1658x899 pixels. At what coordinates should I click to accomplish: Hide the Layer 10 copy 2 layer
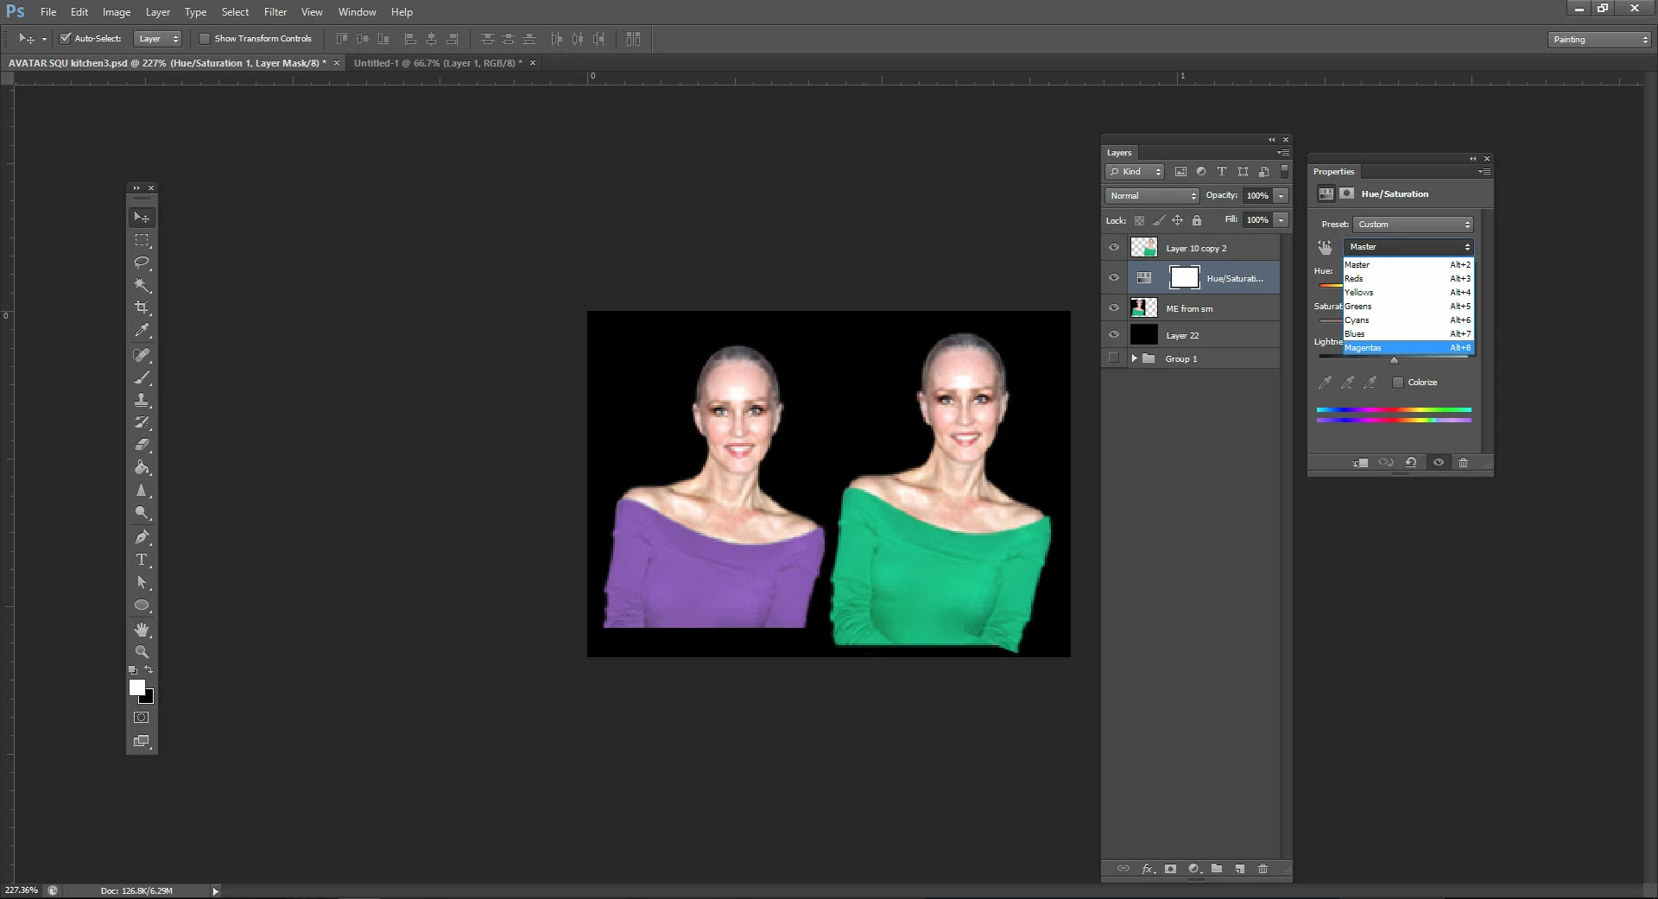point(1114,248)
